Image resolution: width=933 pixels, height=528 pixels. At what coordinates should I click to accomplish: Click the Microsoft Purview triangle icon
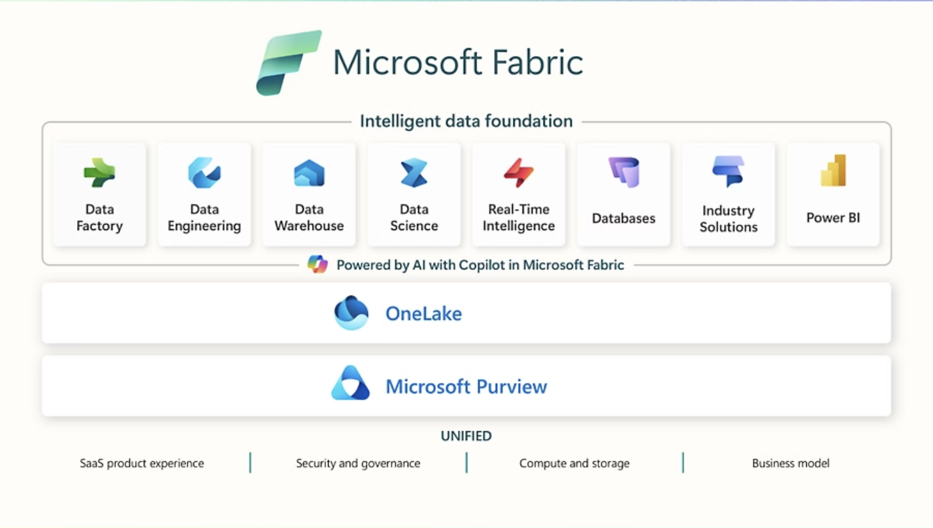pyautogui.click(x=351, y=384)
